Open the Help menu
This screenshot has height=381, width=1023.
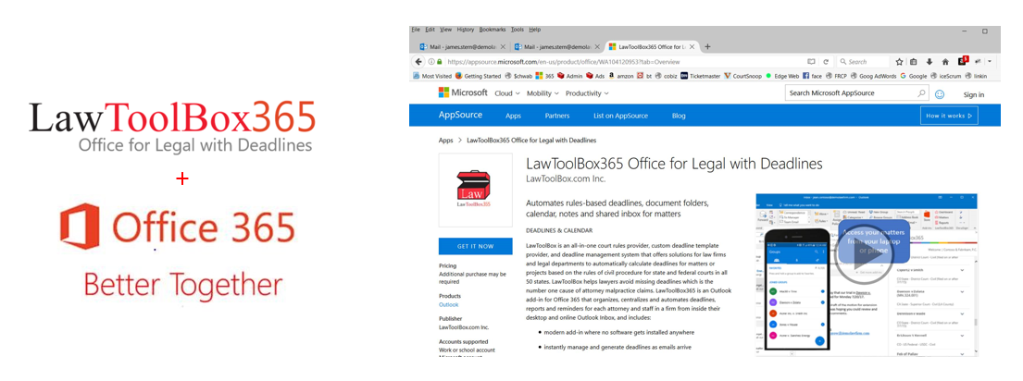(x=535, y=30)
